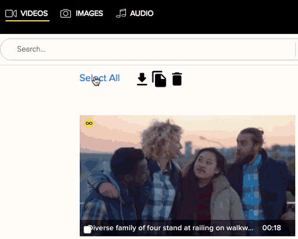Click the yellow underline beneath VIDEOS
The width and height of the screenshot is (298, 239).
click(27, 21)
